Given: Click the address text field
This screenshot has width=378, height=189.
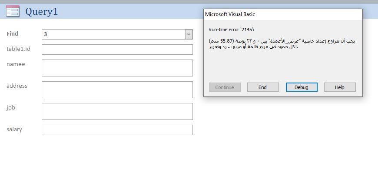Looking at the screenshot, I should tap(117, 90).
